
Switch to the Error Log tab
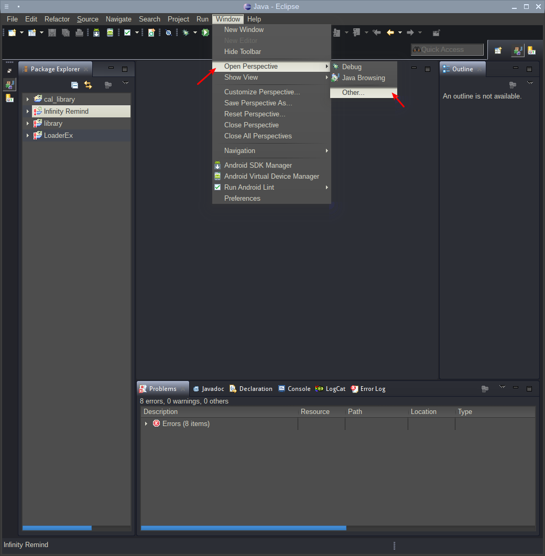368,389
